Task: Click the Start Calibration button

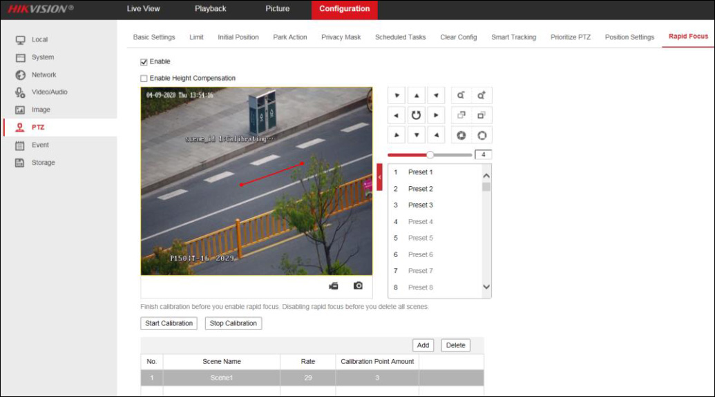Action: pyautogui.click(x=169, y=323)
